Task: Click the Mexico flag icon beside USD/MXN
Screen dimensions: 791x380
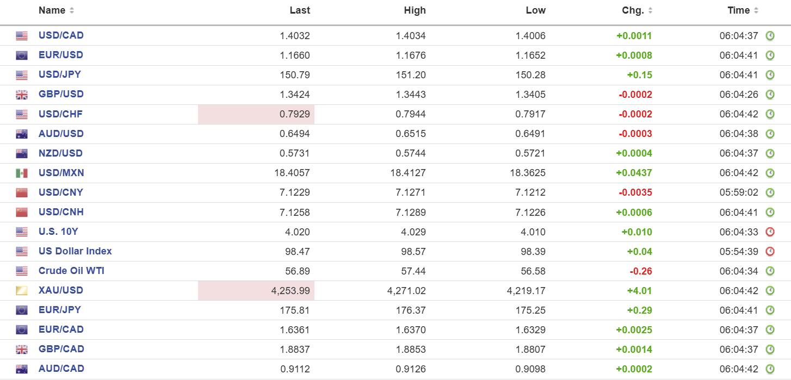Action: pyautogui.click(x=22, y=173)
